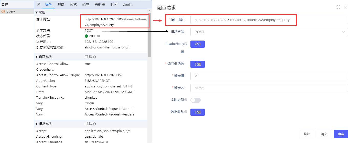Close the 配置请求 dialog
This screenshot has width=355, height=143.
coord(346,7)
